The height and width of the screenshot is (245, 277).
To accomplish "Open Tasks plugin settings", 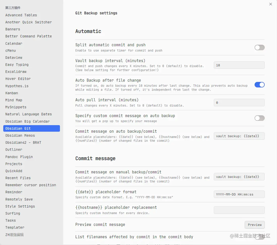I will (x=31, y=221).
